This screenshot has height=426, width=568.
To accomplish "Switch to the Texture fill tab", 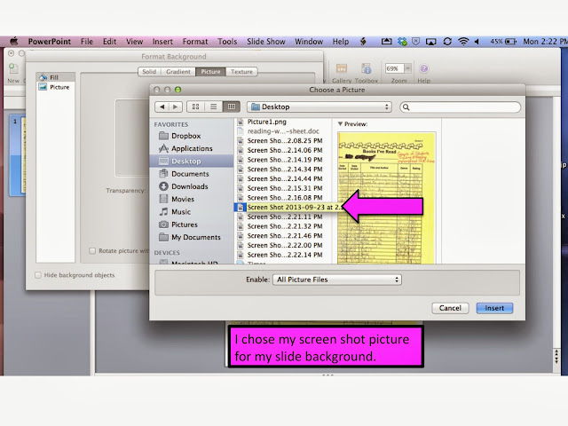I will coord(241,72).
